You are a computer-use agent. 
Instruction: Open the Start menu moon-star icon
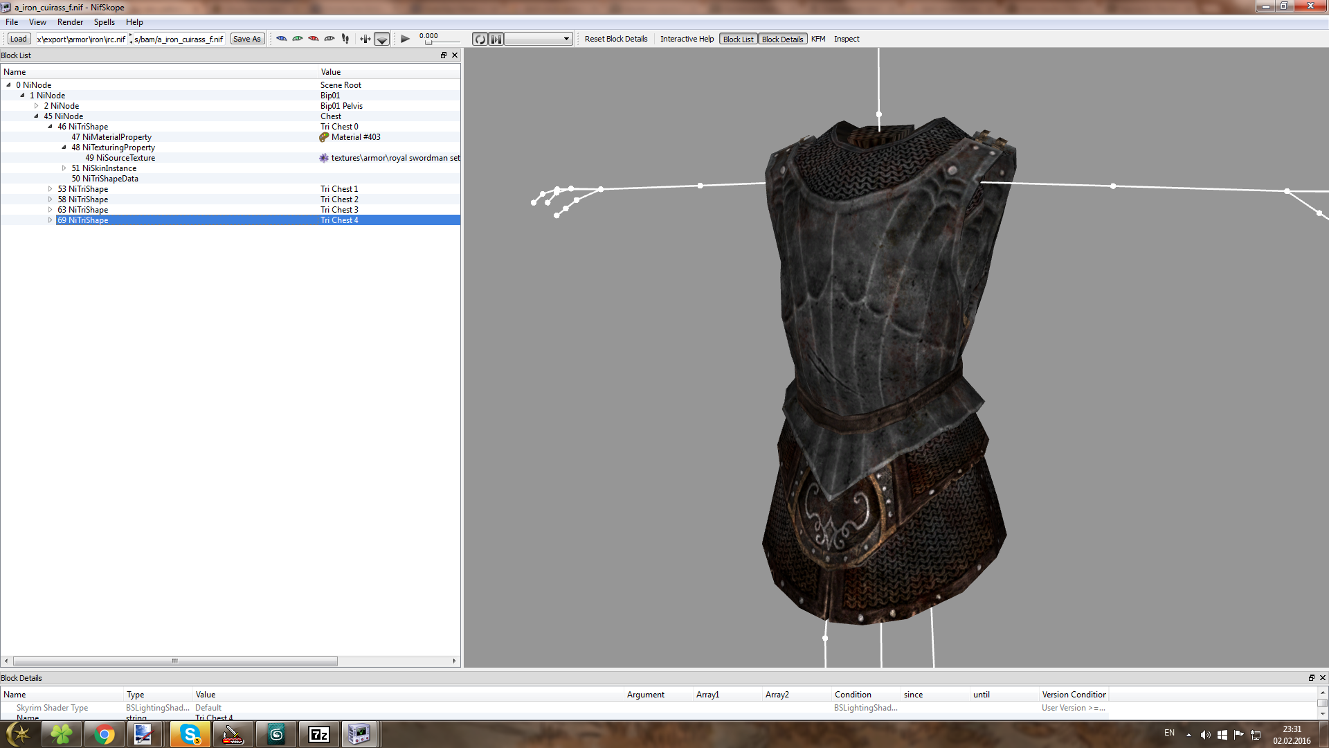pyautogui.click(x=19, y=734)
